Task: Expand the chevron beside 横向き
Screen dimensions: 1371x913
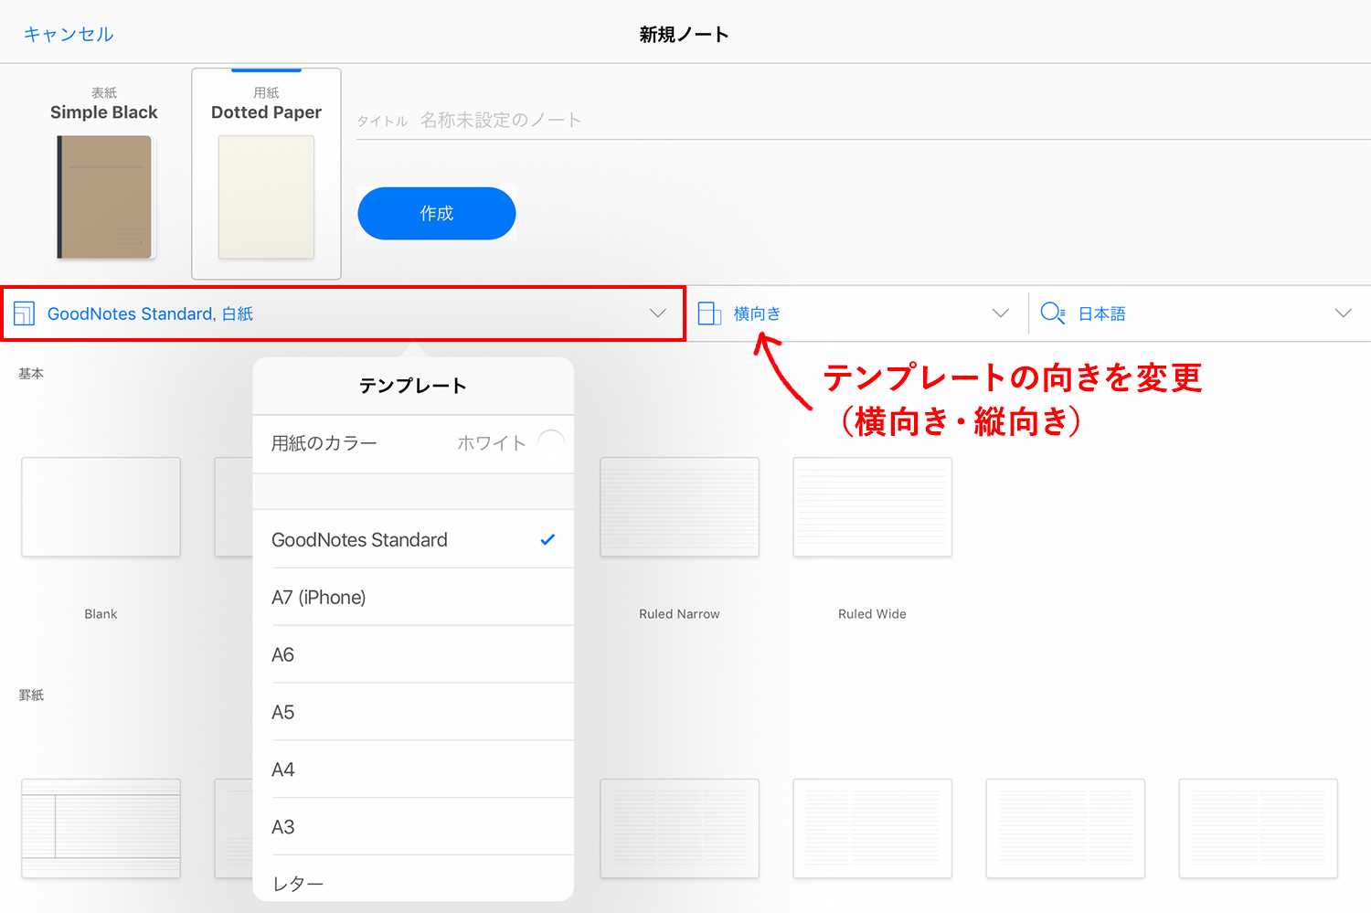Action: [1001, 313]
